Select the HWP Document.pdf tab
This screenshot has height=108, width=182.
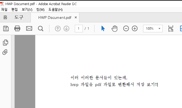[55, 18]
